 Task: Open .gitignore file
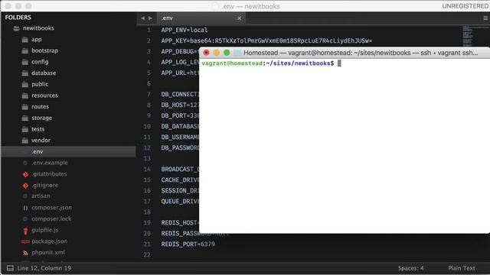(44, 185)
